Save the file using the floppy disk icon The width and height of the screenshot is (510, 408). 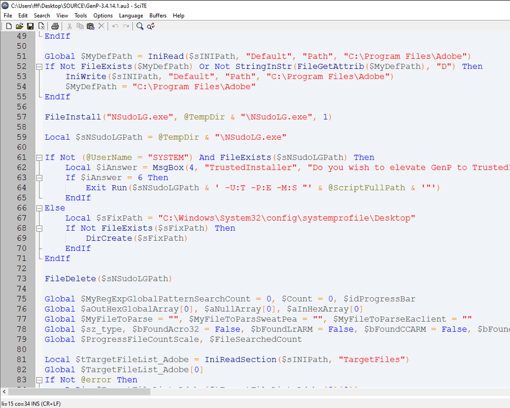point(30,26)
